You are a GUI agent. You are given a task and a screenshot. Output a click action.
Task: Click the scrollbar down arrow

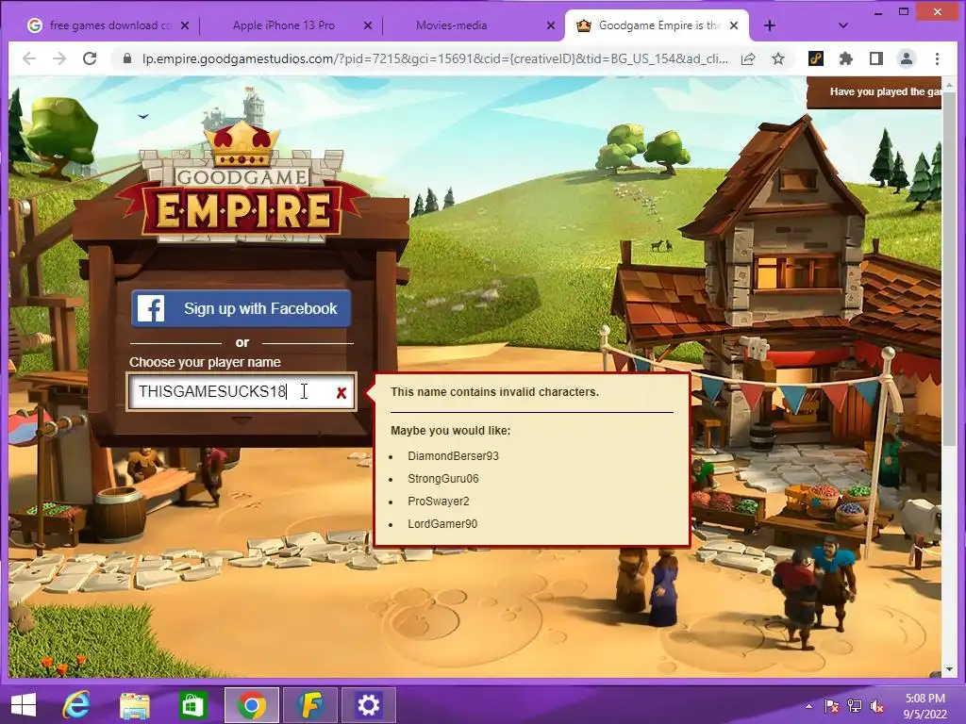949,669
